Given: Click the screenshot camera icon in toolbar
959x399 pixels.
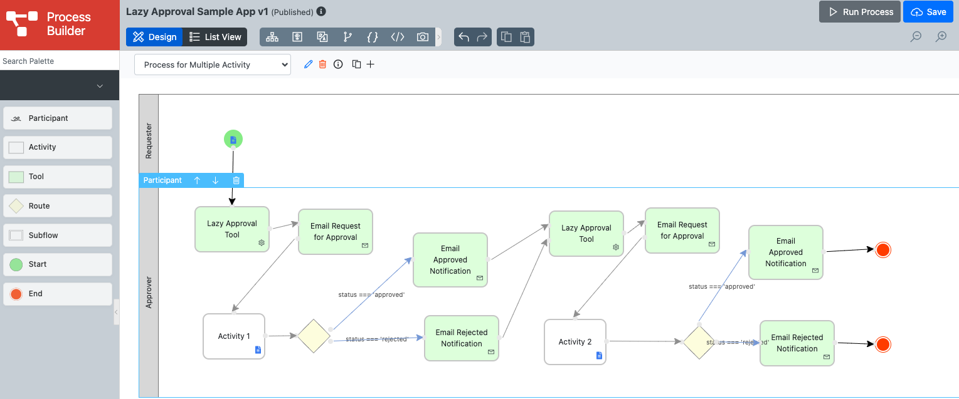Looking at the screenshot, I should coord(423,37).
